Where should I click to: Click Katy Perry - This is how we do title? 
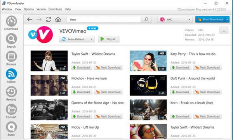[x=193, y=54]
